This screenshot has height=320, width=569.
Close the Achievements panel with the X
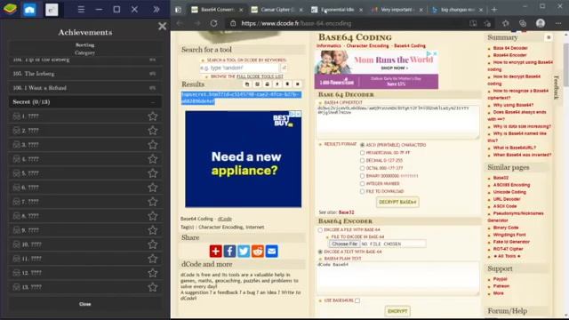(162, 26)
